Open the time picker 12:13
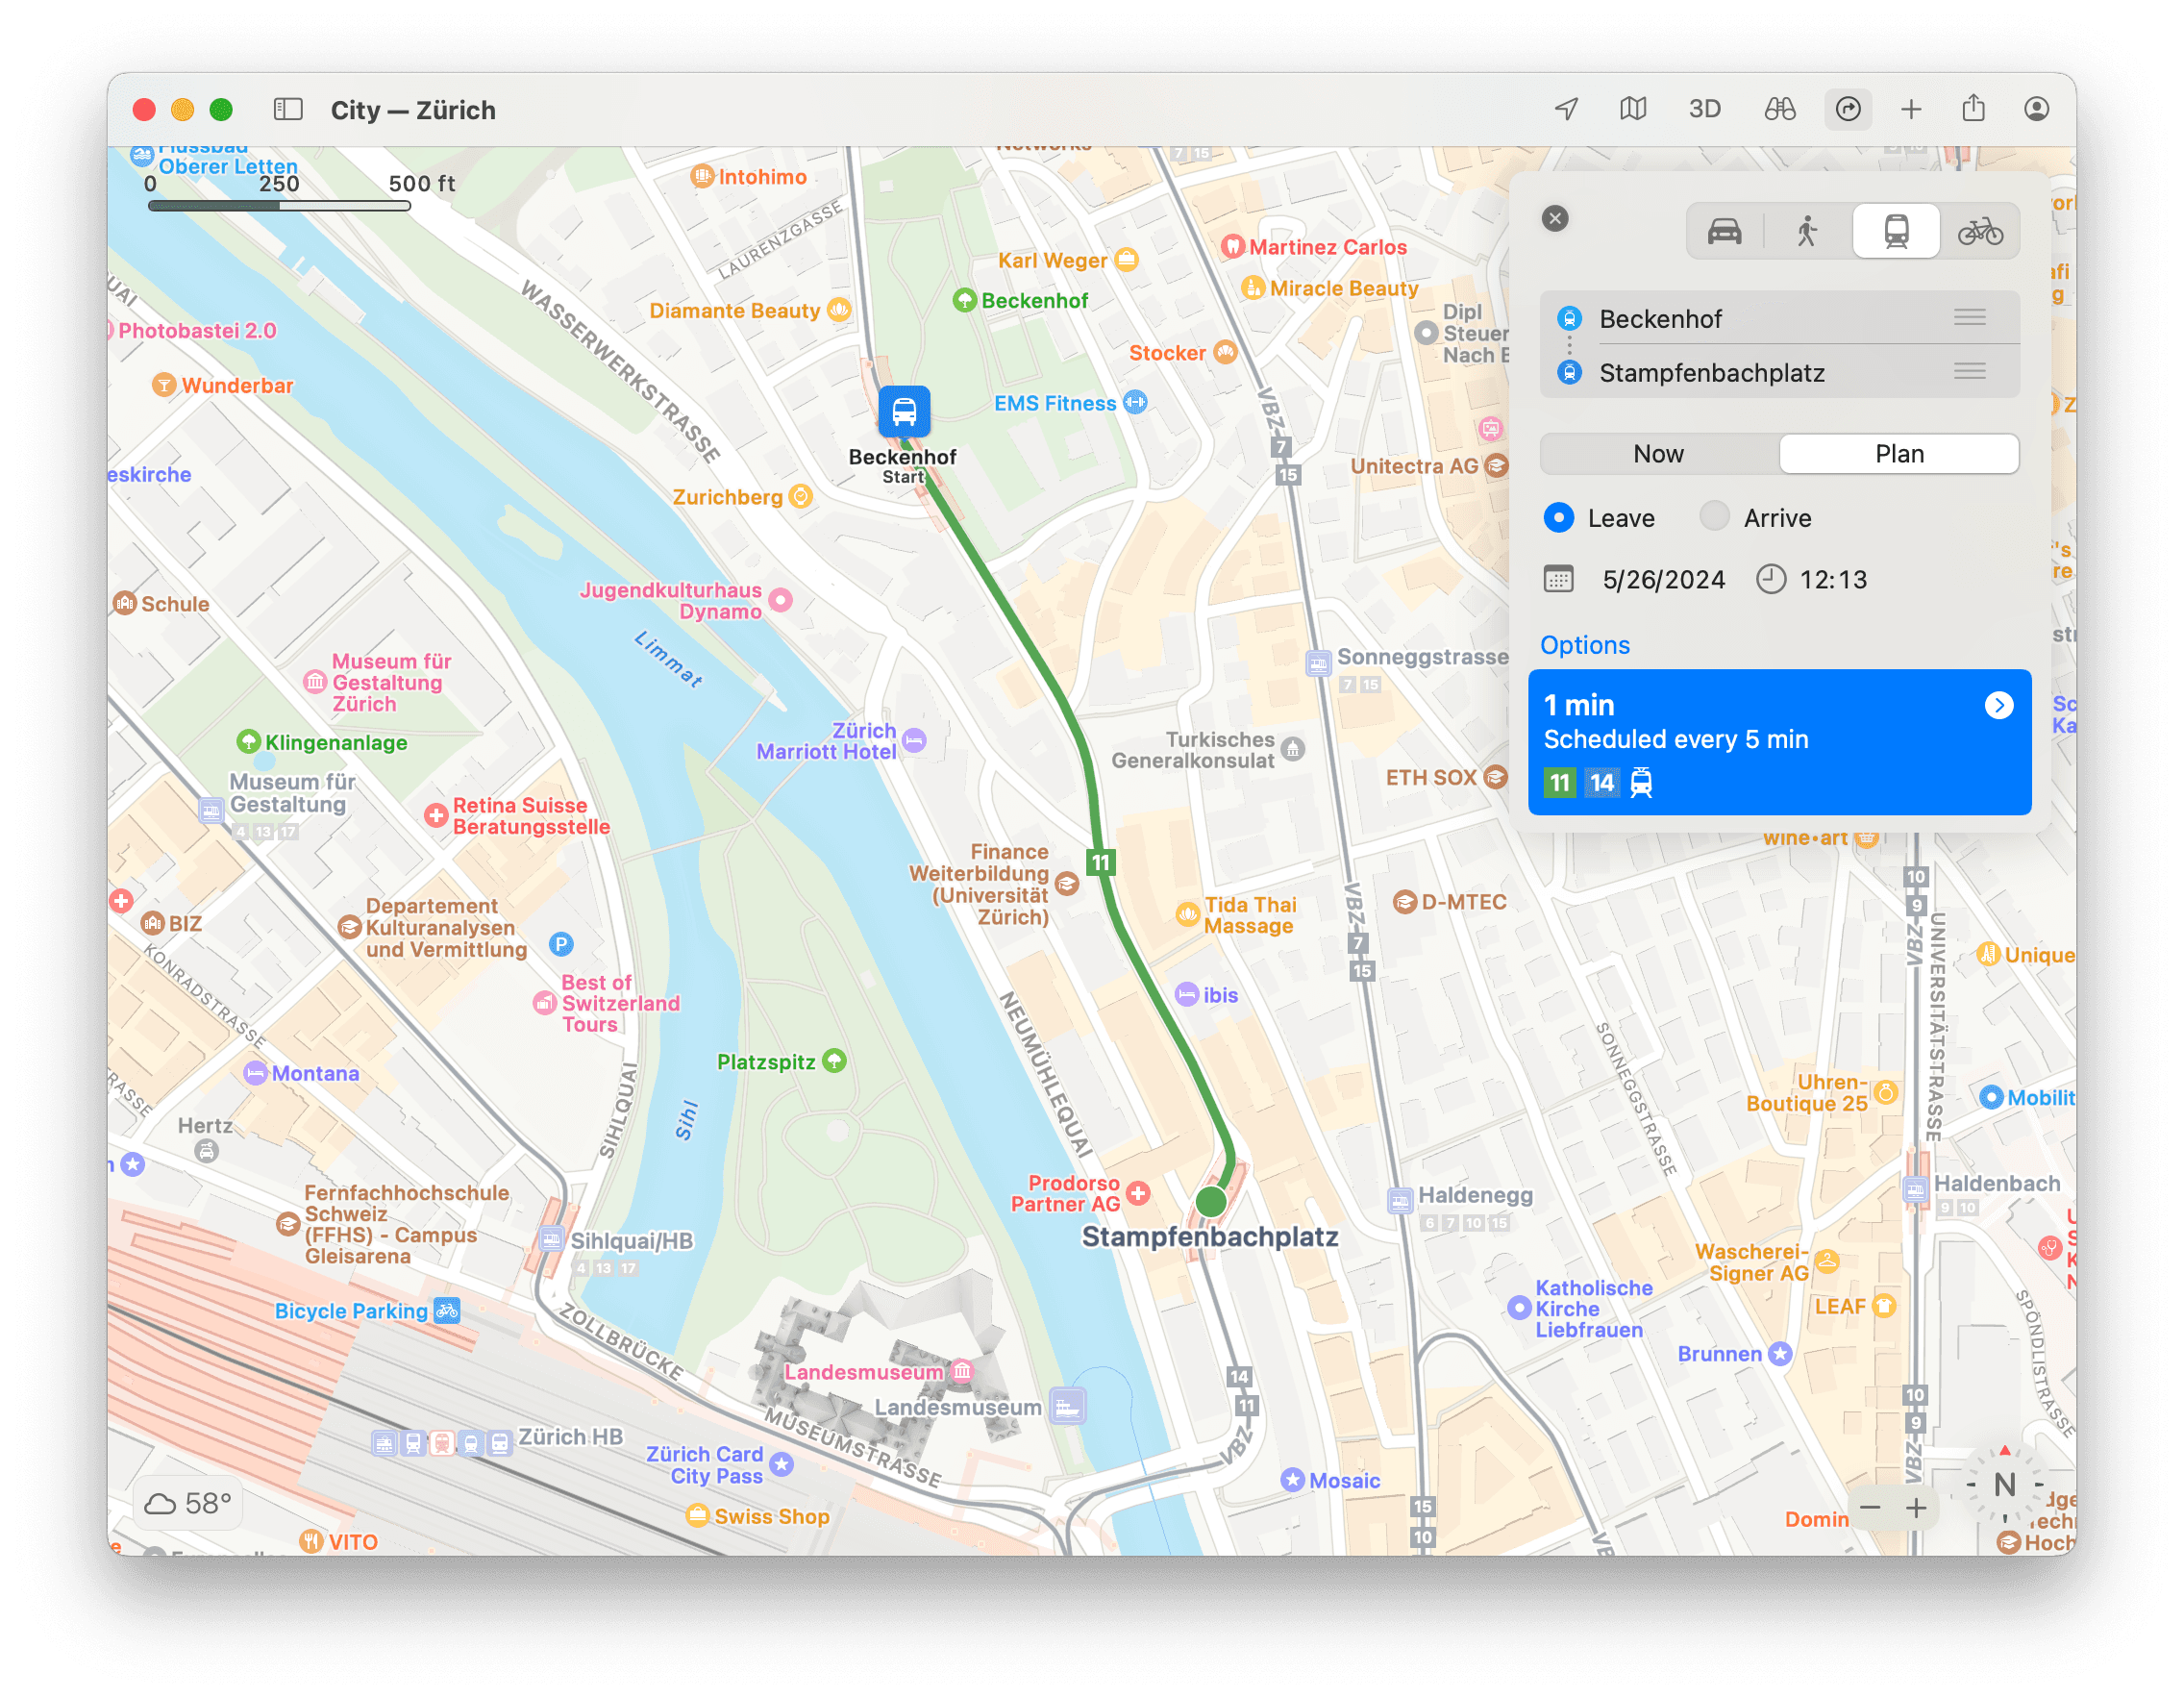The width and height of the screenshot is (2184, 1698). pyautogui.click(x=1833, y=580)
